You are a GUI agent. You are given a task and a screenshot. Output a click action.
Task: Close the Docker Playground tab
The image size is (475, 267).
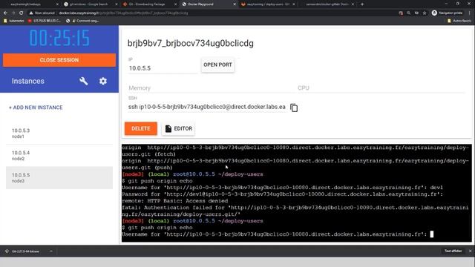click(x=235, y=4)
